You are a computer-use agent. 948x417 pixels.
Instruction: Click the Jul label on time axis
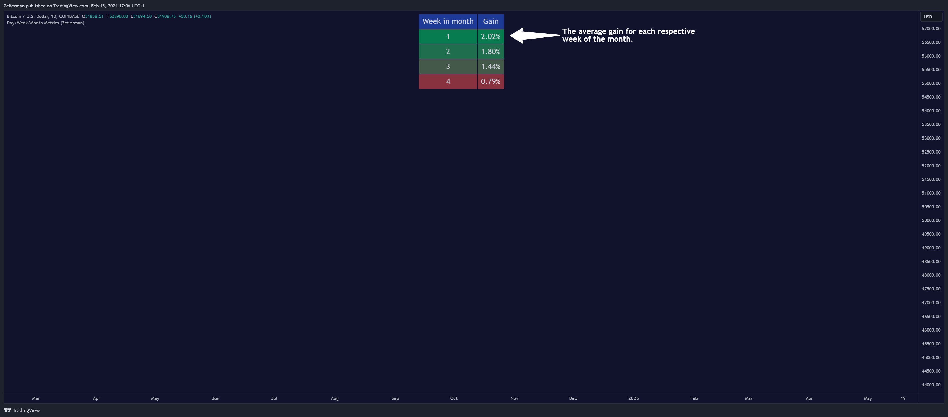tap(274, 398)
